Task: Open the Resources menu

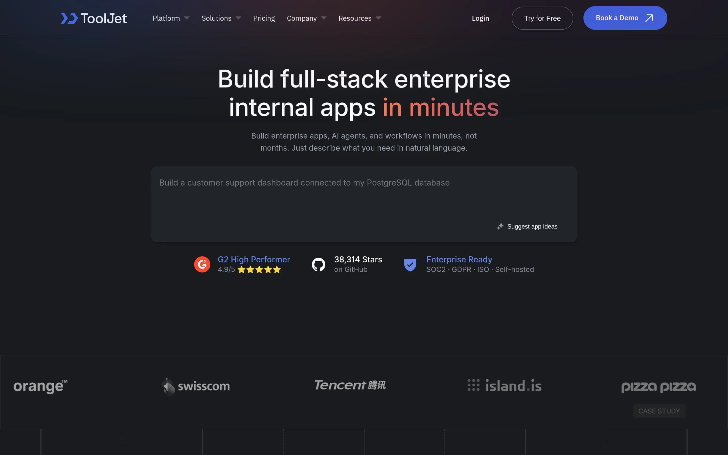Action: coord(360,18)
